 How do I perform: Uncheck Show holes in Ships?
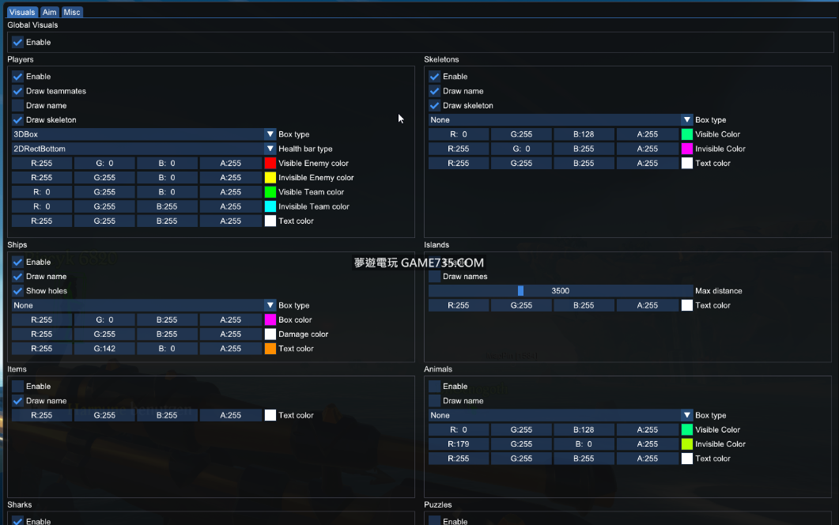(17, 291)
